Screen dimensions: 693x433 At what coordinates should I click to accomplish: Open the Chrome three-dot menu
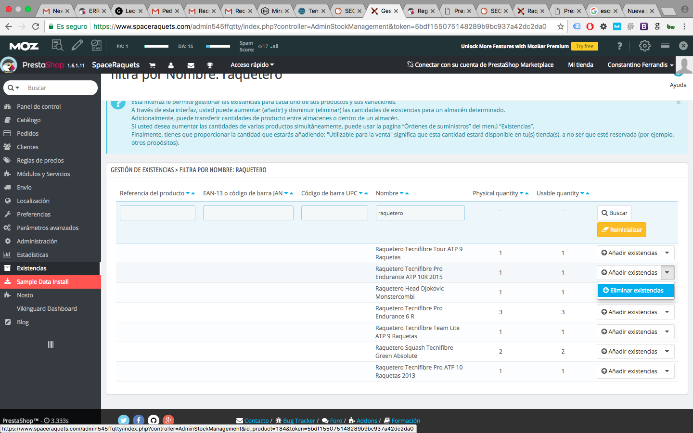point(684,26)
